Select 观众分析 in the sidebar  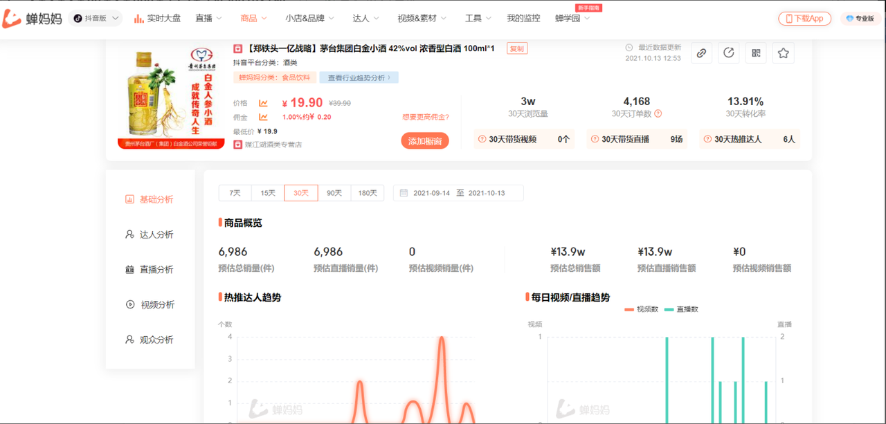[150, 340]
